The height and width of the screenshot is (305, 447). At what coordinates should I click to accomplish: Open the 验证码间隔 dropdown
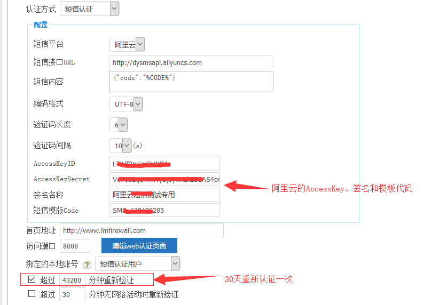[120, 145]
